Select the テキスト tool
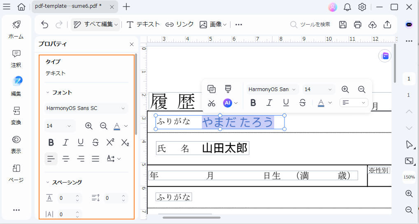This screenshot has width=419, height=224. click(143, 25)
